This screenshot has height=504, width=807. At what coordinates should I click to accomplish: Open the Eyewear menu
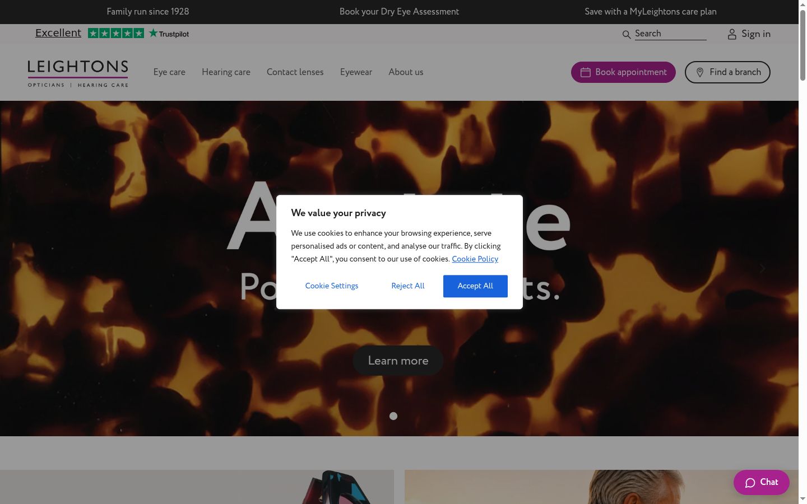pos(356,72)
